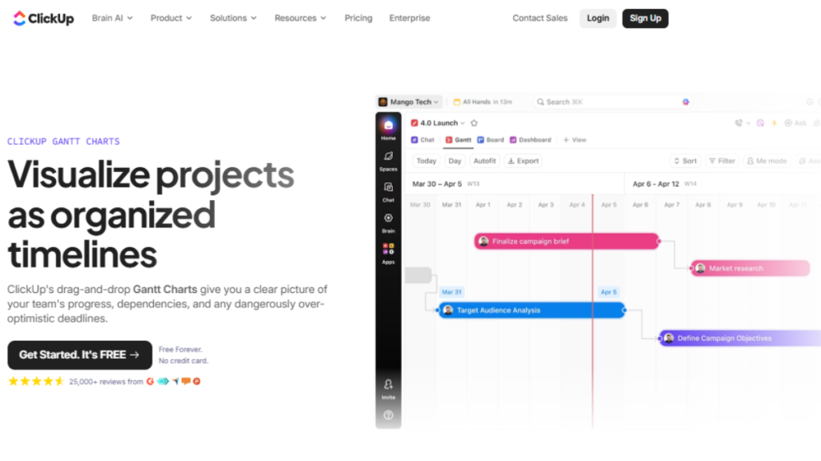Star the 4.0 Launch view as favorite
Image resolution: width=821 pixels, height=461 pixels.
473,123
